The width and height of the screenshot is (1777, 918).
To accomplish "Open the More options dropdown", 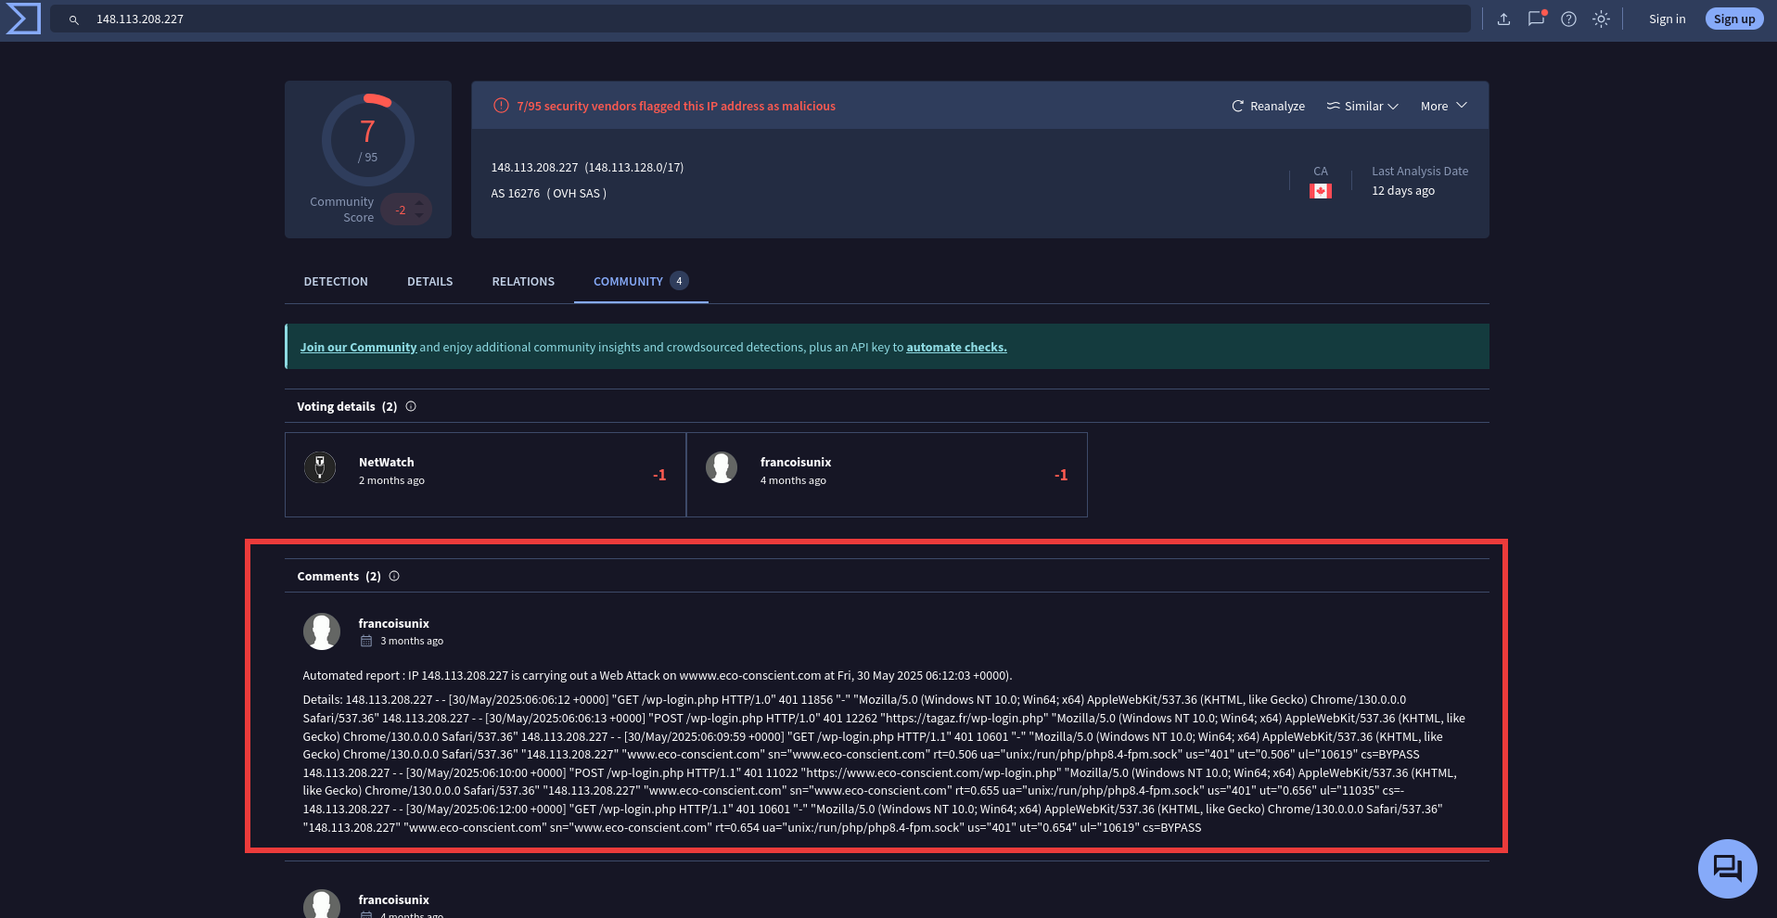I will pyautogui.click(x=1442, y=106).
